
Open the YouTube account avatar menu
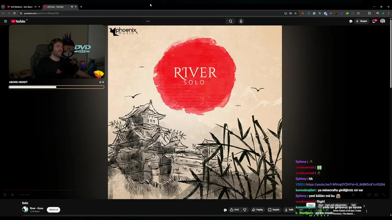383,21
